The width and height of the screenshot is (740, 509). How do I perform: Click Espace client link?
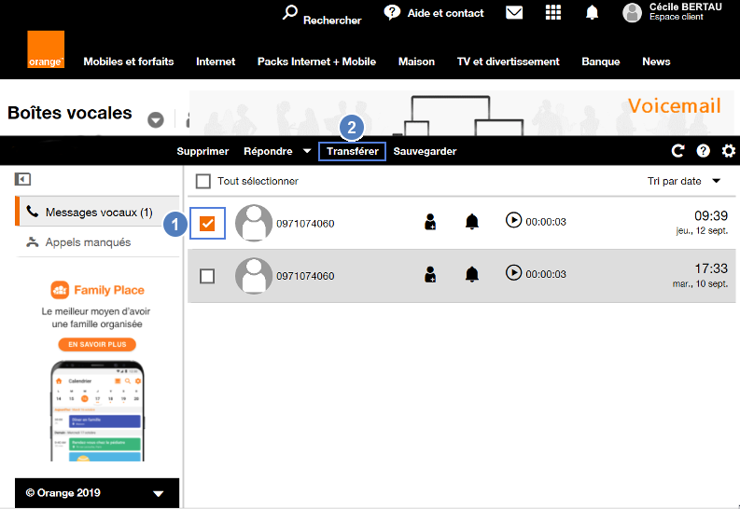676,17
